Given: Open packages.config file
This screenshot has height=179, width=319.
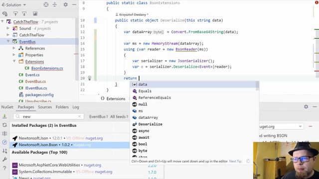Looking at the screenshot, I should (39, 95).
